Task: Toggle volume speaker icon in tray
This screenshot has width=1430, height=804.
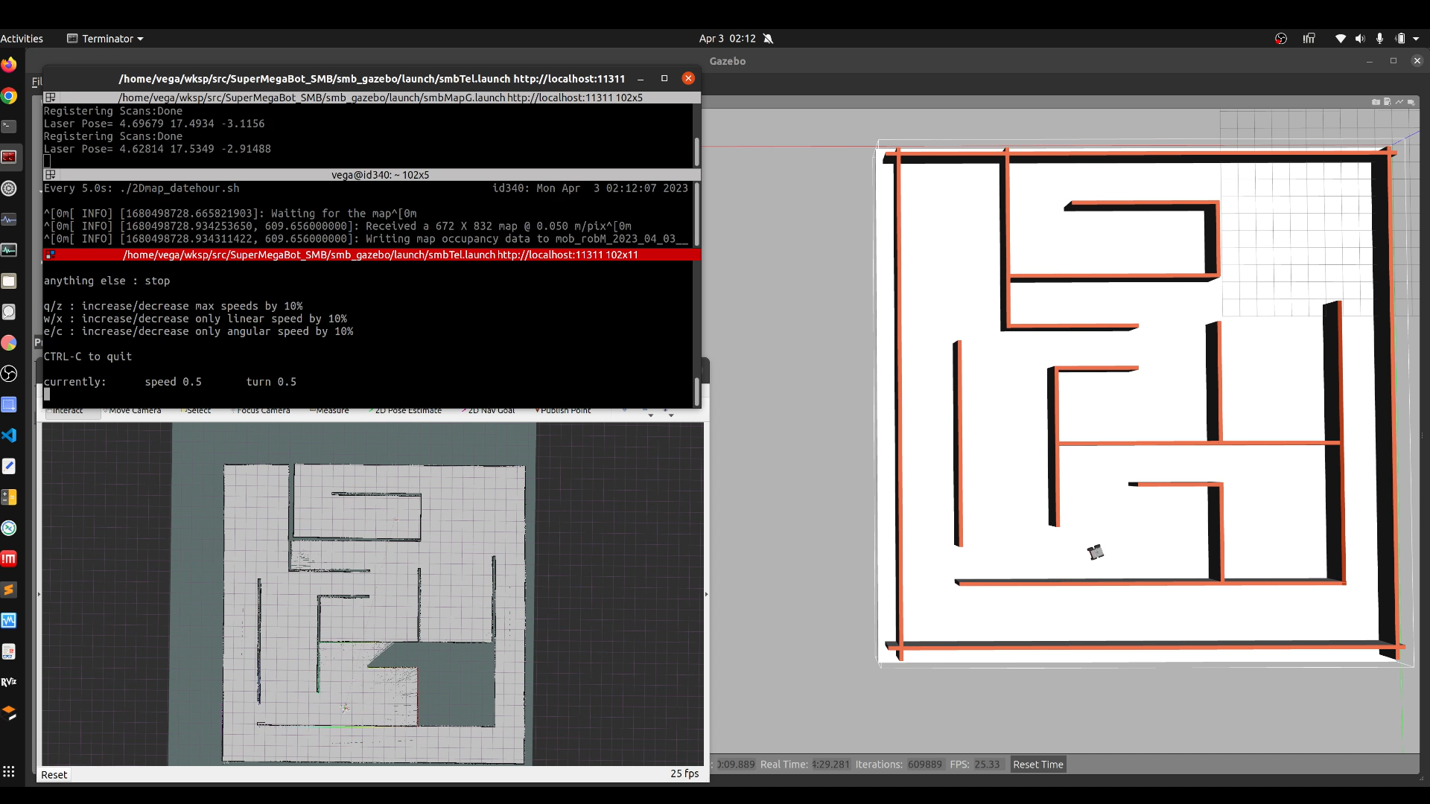Action: (x=1360, y=39)
